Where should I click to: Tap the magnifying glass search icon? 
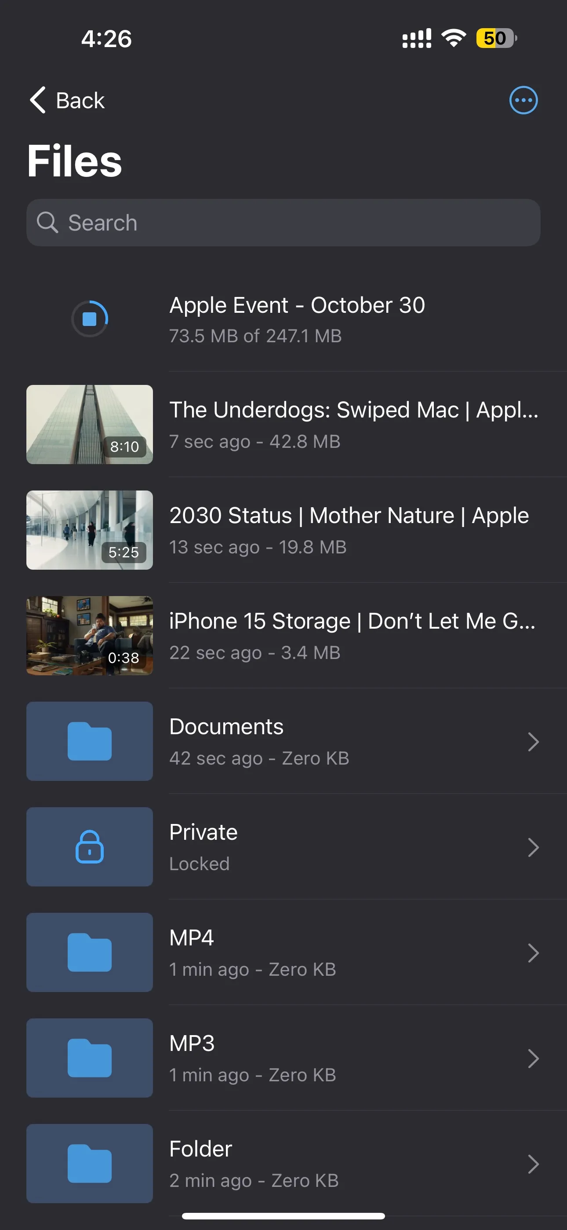tap(47, 223)
